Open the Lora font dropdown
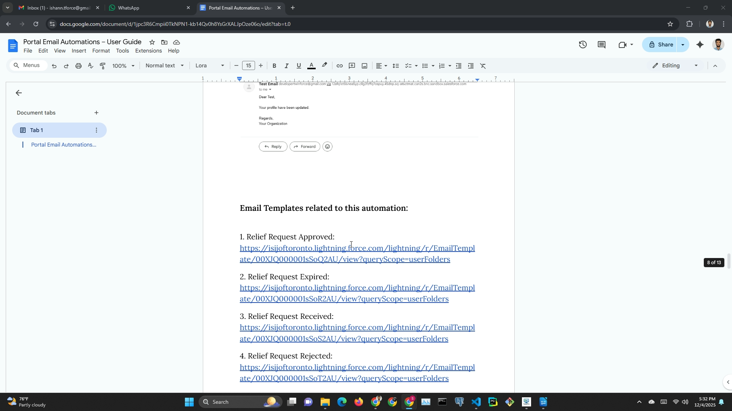 209,66
